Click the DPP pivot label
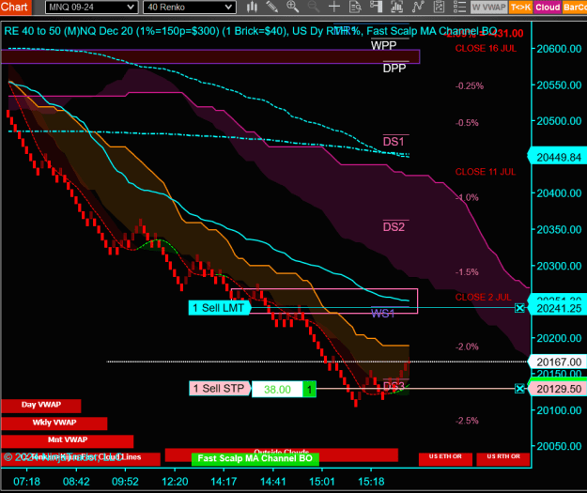This screenshot has width=587, height=493. pos(394,69)
